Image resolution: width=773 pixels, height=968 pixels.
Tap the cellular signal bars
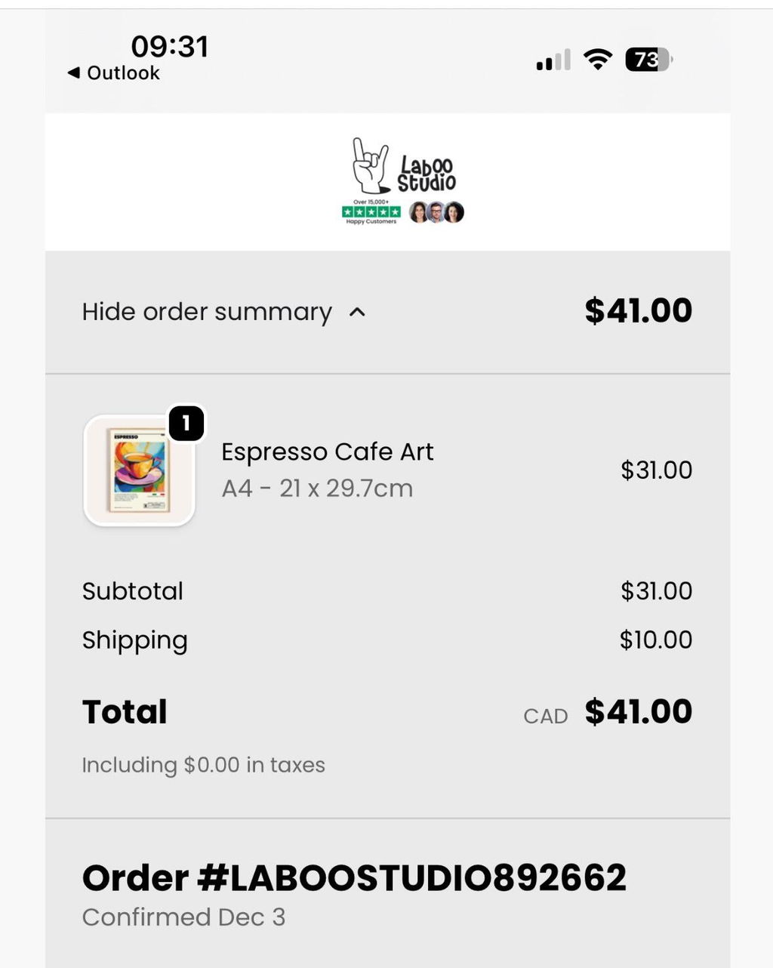553,60
